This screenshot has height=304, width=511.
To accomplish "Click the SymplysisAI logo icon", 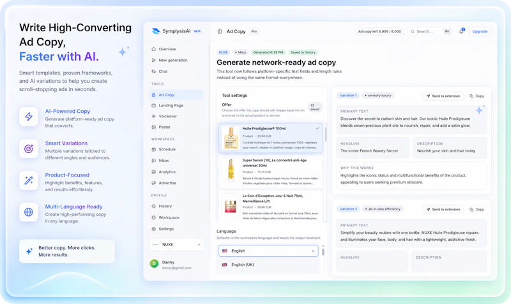I will pos(156,31).
